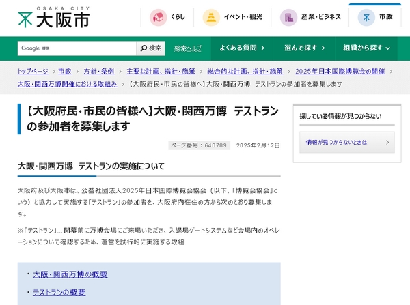This screenshot has height=305, width=410.
Task: Open the イベント・観光 tab
Action: coord(232,17)
